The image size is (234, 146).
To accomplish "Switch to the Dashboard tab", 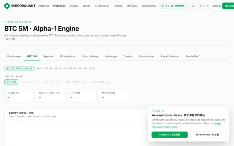I will [14, 57].
